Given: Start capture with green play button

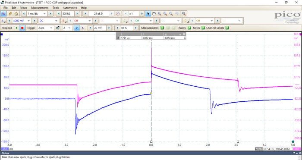Looking at the screenshot, I should [16, 28].
